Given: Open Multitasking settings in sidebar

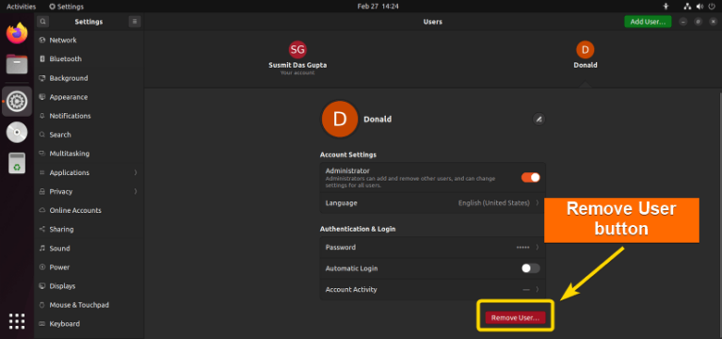Looking at the screenshot, I should [88, 153].
